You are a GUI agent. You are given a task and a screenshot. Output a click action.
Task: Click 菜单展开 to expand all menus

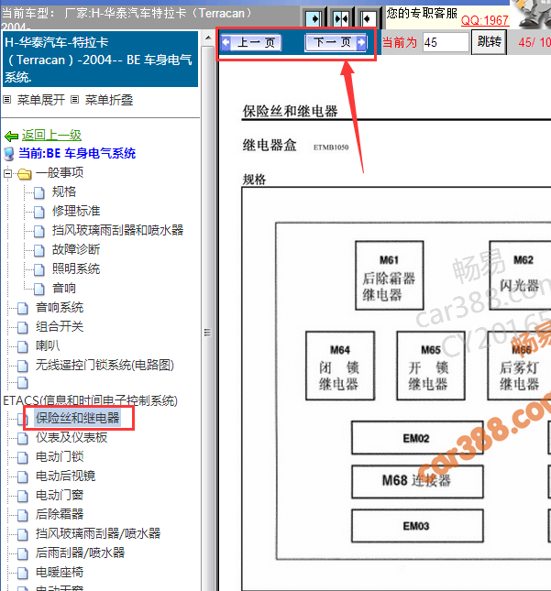pyautogui.click(x=40, y=100)
